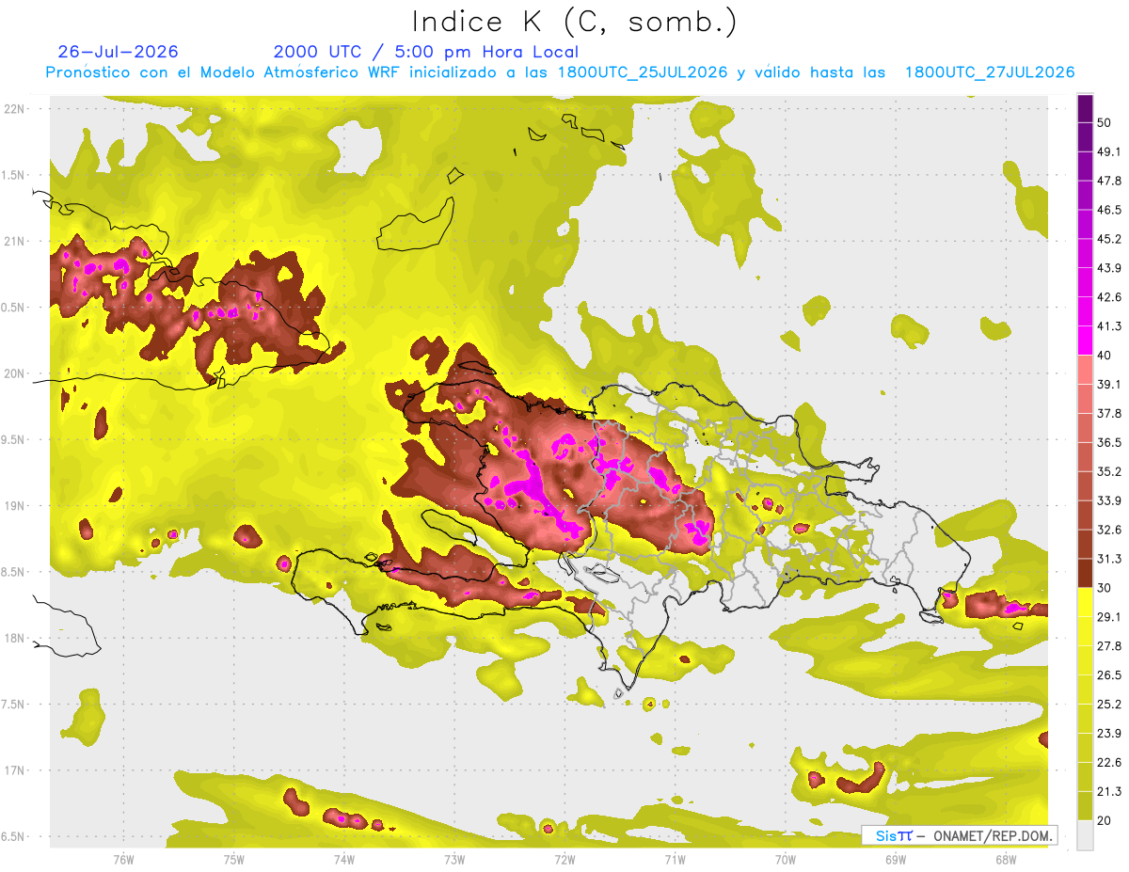Click the '21N' latitude label
Image resolution: width=1129 pixels, height=872 pixels.
pos(14,241)
